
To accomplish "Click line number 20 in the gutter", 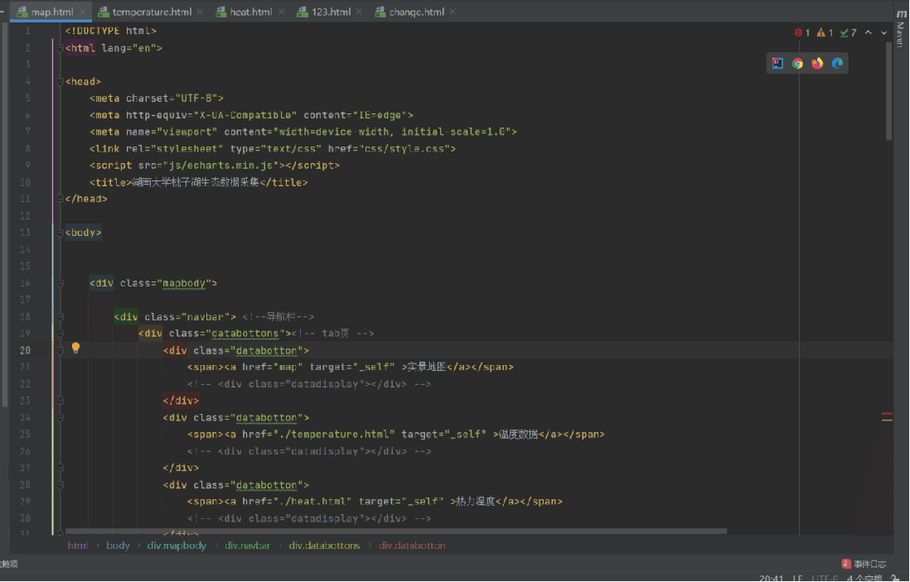I will pos(25,351).
